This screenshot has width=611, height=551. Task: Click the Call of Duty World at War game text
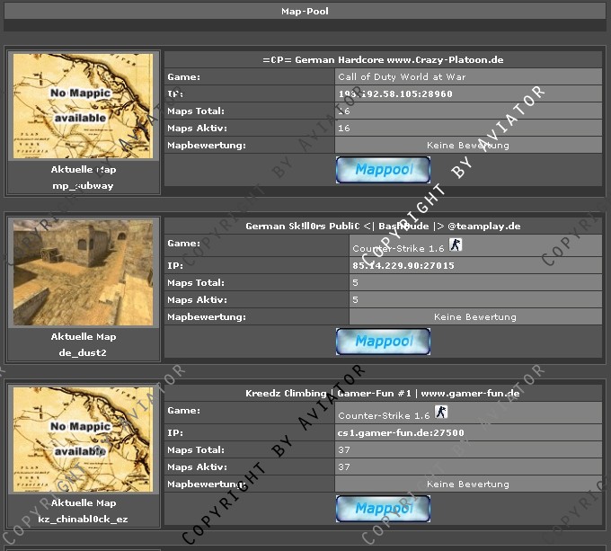(x=402, y=76)
